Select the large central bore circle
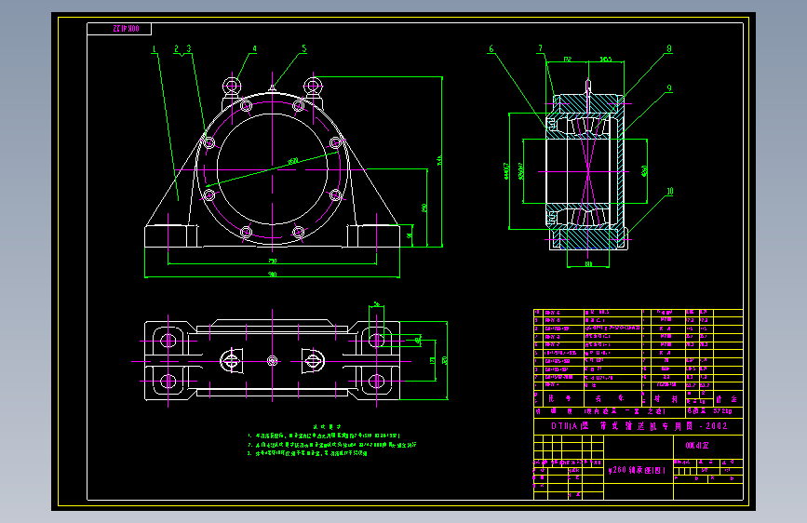807x523 pixels. coord(273,169)
